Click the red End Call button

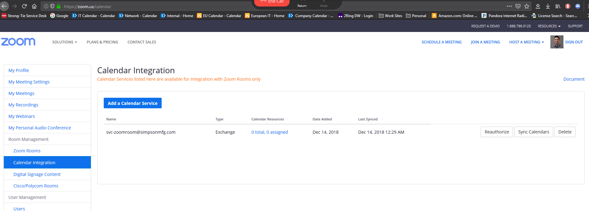click(x=272, y=2)
